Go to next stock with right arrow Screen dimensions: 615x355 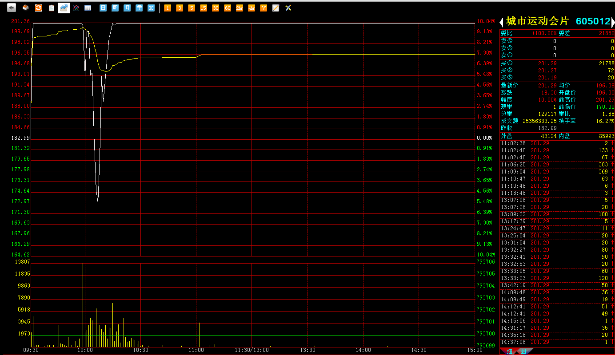tap(612, 22)
